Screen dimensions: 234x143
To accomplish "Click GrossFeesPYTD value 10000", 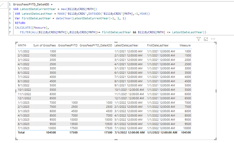I will coord(74,120).
